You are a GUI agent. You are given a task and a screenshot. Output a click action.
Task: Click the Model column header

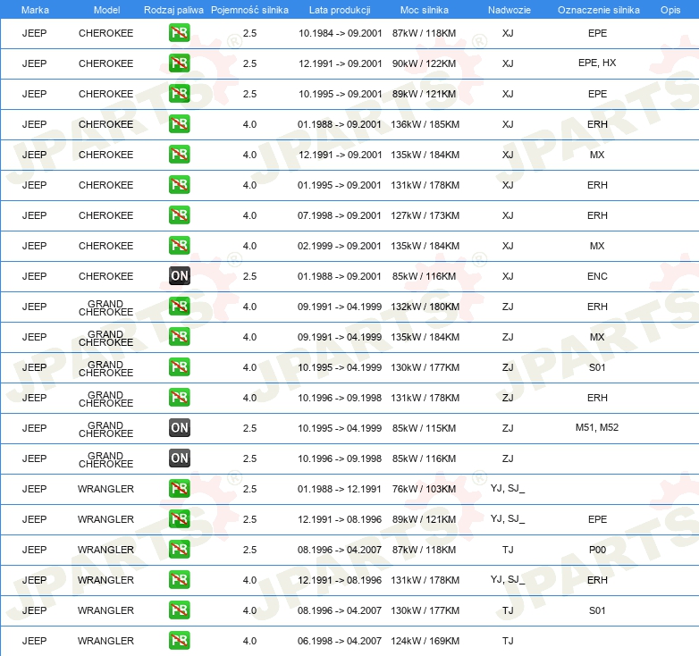106,10
